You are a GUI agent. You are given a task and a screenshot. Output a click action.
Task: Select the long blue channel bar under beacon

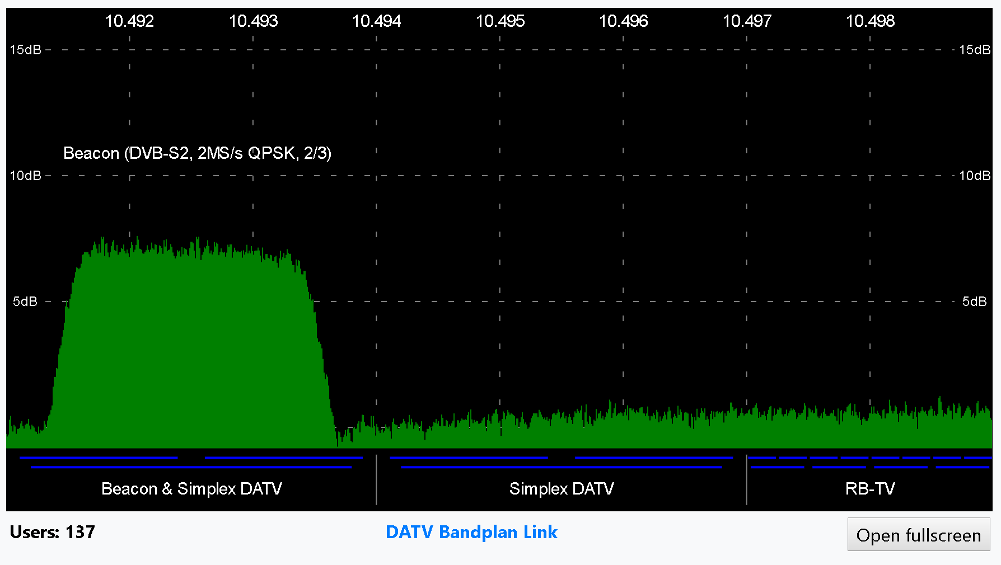pos(191,467)
